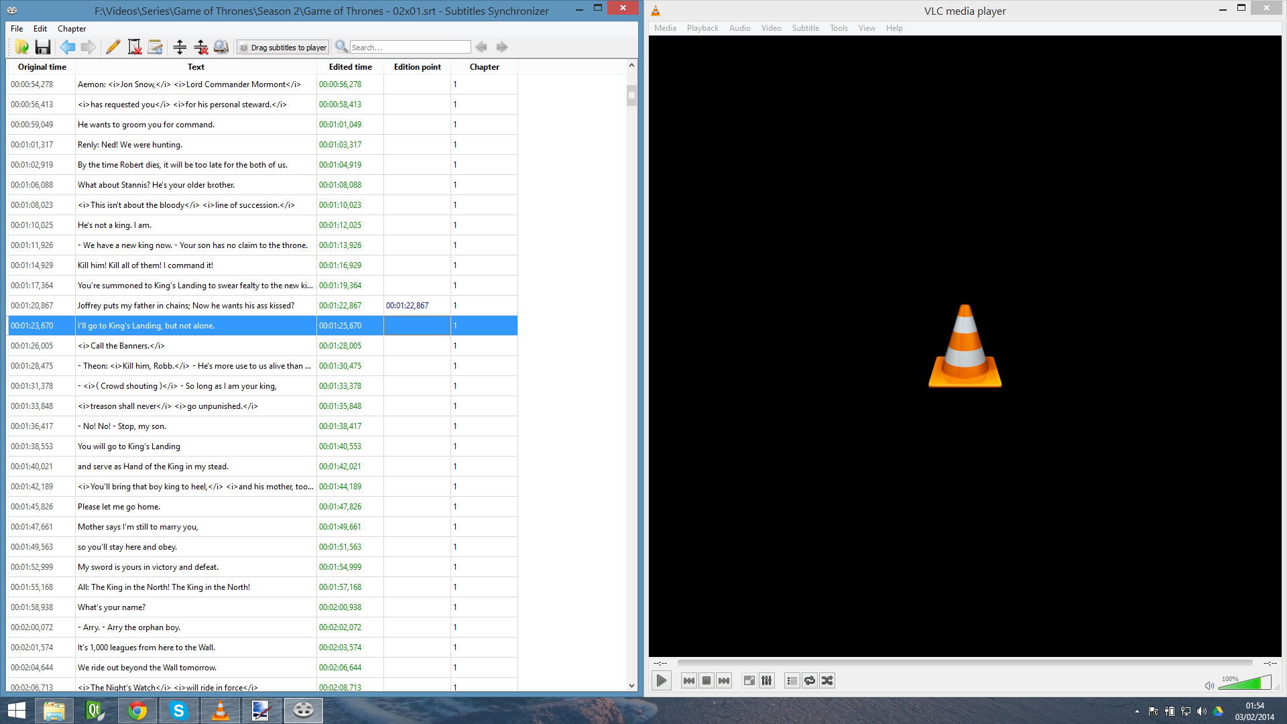This screenshot has width=1287, height=724.
Task: Open the Edit menu in Subtitles Synchronizer
Action: (40, 29)
